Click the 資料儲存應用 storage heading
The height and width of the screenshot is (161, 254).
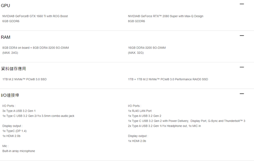click(13, 69)
